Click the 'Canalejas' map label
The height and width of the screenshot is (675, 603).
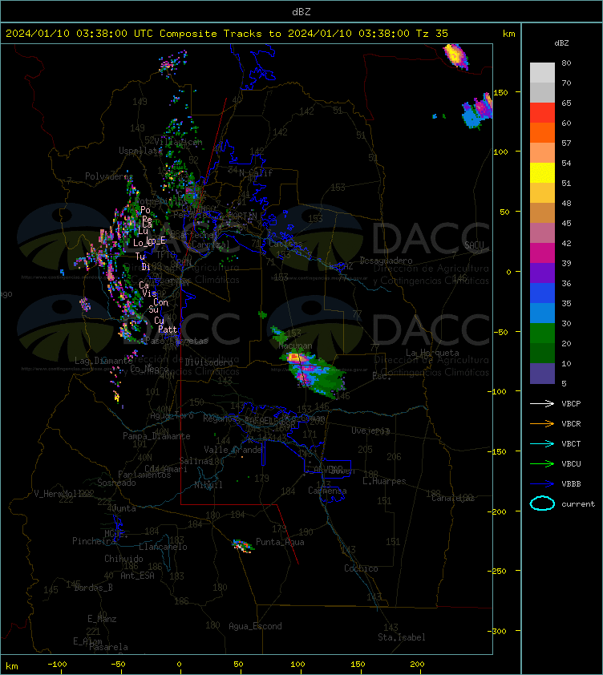pyautogui.click(x=453, y=498)
